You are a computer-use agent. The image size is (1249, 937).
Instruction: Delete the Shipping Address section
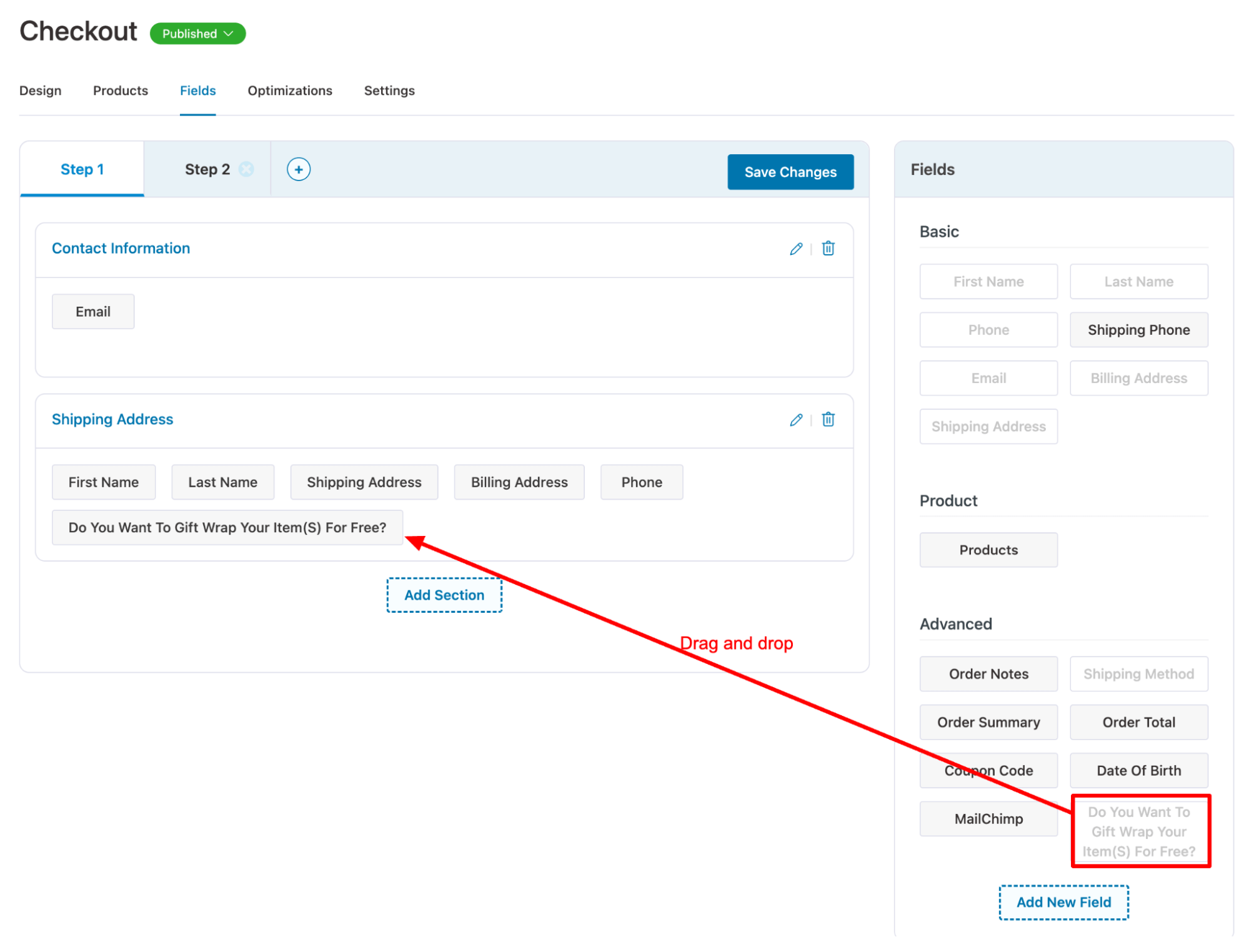click(x=828, y=419)
